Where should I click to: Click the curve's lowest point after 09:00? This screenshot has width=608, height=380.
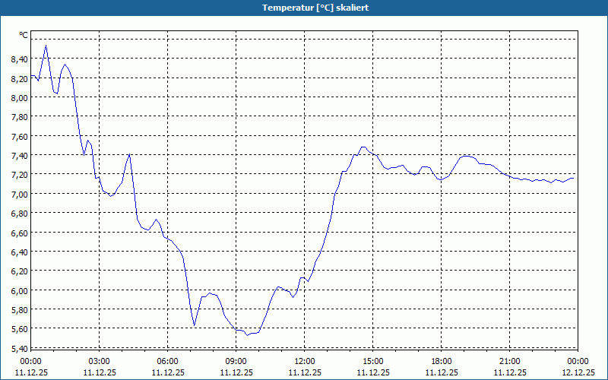click(247, 335)
